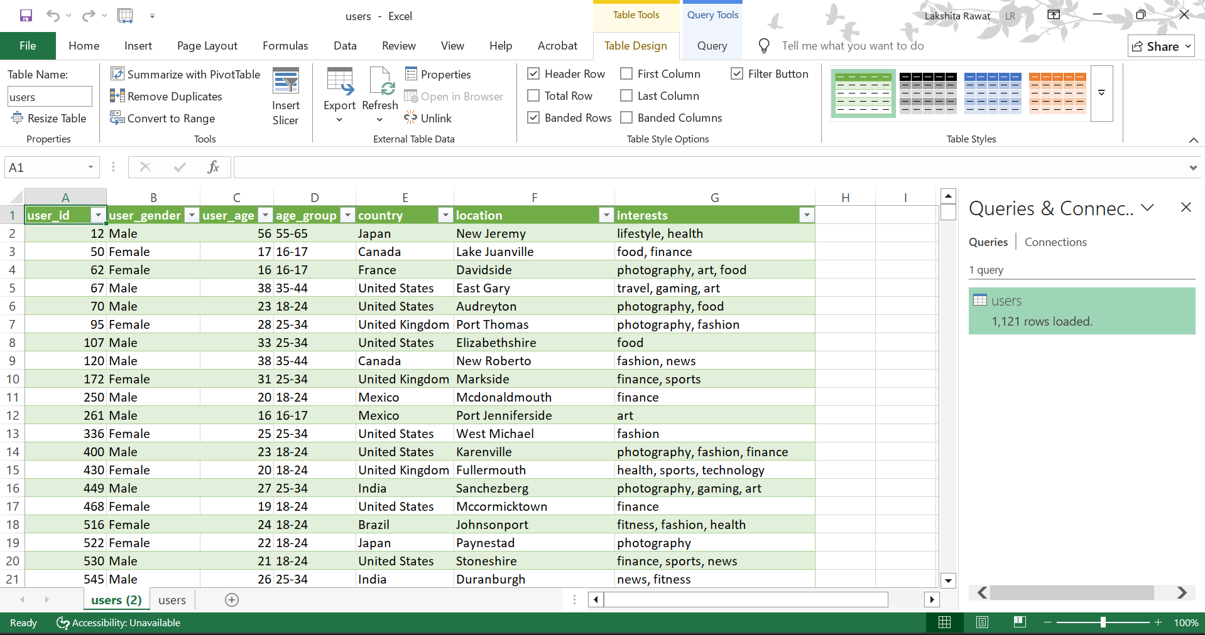
Task: Enable the Total Row checkbox
Action: coord(533,95)
